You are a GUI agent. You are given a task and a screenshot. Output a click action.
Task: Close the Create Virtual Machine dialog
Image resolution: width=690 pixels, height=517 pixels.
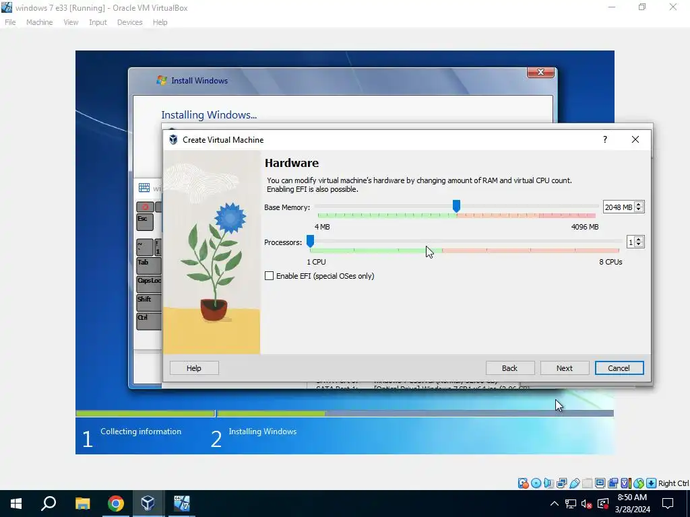635,139
